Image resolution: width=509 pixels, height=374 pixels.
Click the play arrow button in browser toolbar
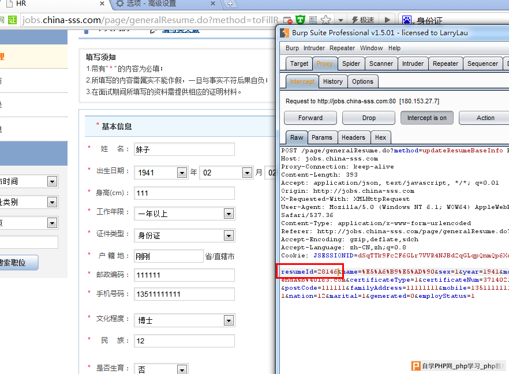click(x=387, y=20)
